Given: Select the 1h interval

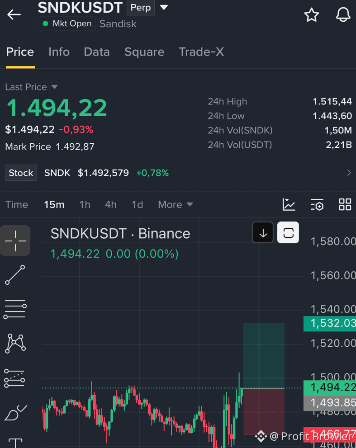Looking at the screenshot, I should 85,205.
